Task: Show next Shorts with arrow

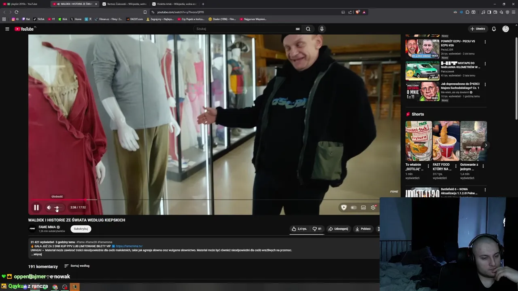Action: (486, 145)
